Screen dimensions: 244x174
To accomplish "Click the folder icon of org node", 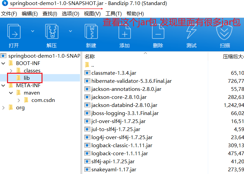I will point(11,107).
